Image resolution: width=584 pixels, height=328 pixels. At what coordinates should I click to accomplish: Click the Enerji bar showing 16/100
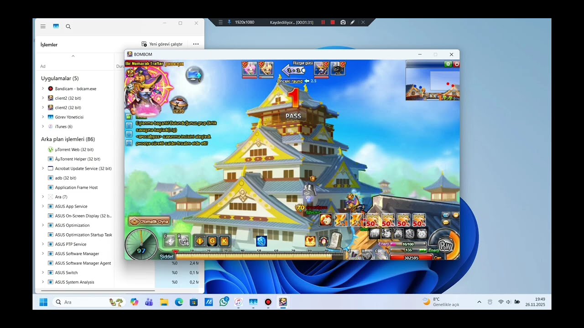tap(408, 244)
